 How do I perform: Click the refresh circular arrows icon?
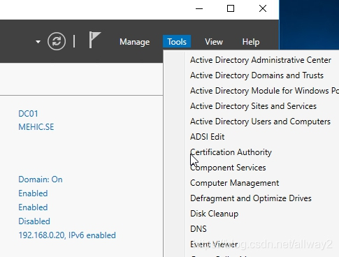(x=57, y=41)
